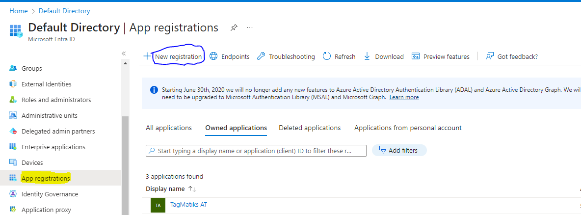Open Applications from personal account tab

408,128
